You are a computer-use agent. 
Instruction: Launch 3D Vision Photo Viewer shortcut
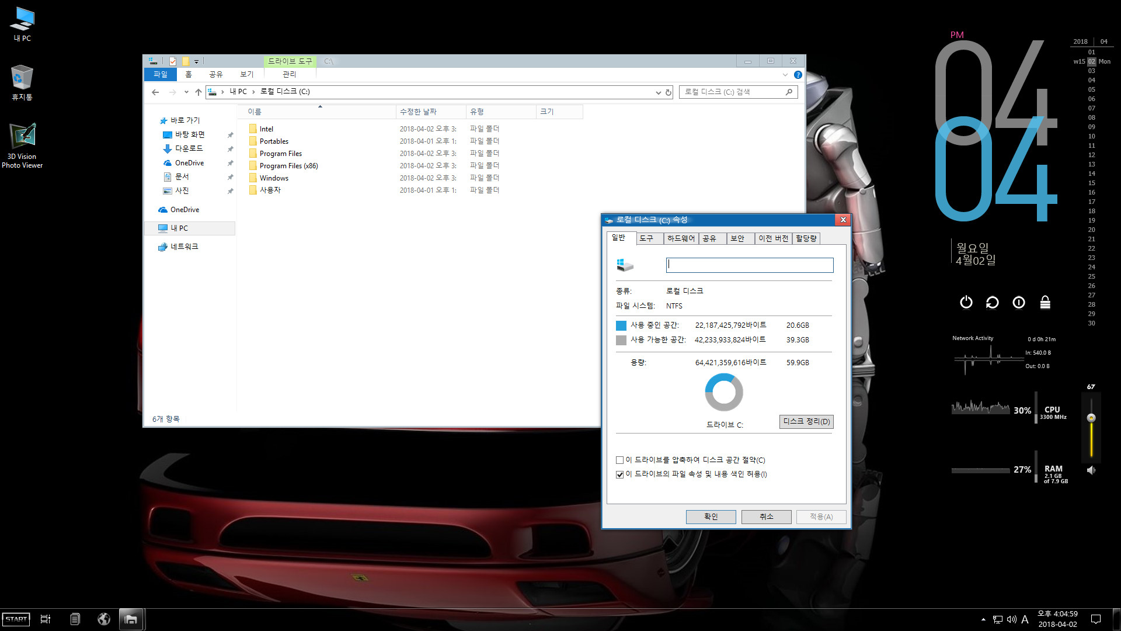[x=22, y=145]
